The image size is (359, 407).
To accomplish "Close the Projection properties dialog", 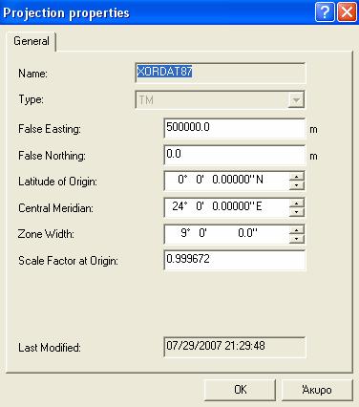I will [347, 12].
